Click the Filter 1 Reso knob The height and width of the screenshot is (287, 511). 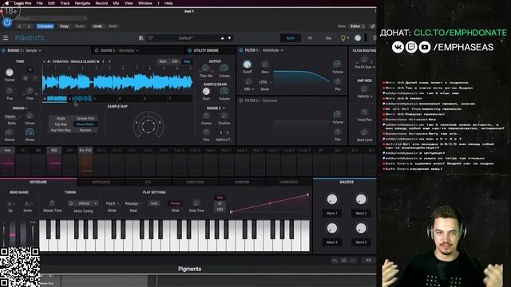[265, 65]
